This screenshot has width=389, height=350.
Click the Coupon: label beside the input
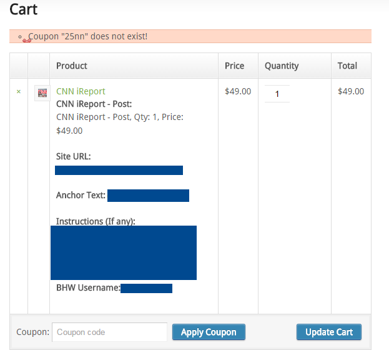[x=32, y=332]
